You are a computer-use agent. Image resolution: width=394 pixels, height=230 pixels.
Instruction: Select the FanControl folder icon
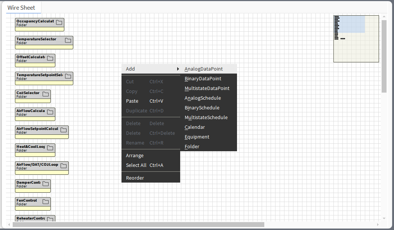pos(46,201)
